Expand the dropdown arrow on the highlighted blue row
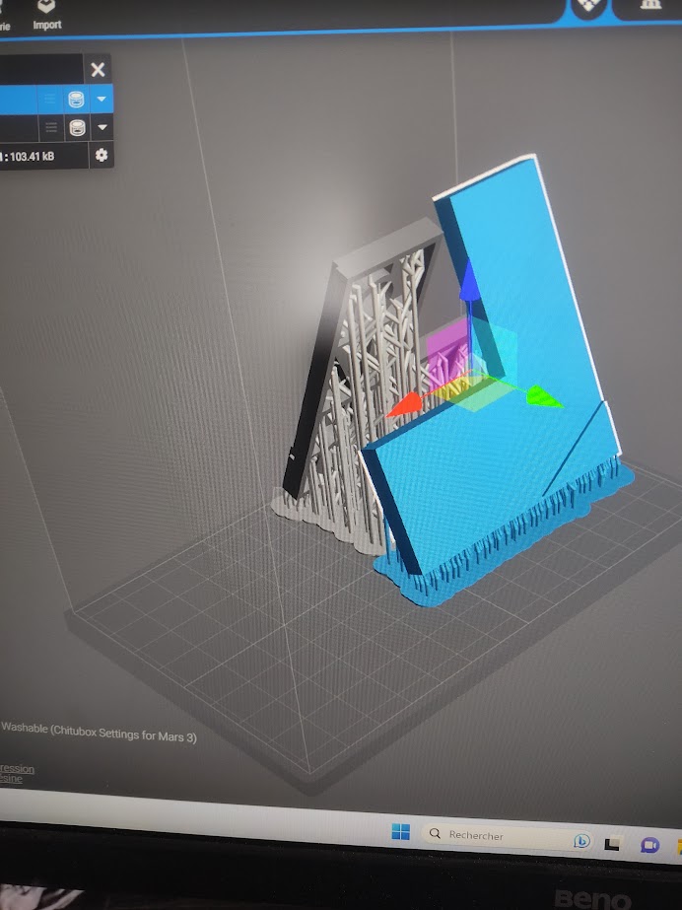 [x=102, y=100]
